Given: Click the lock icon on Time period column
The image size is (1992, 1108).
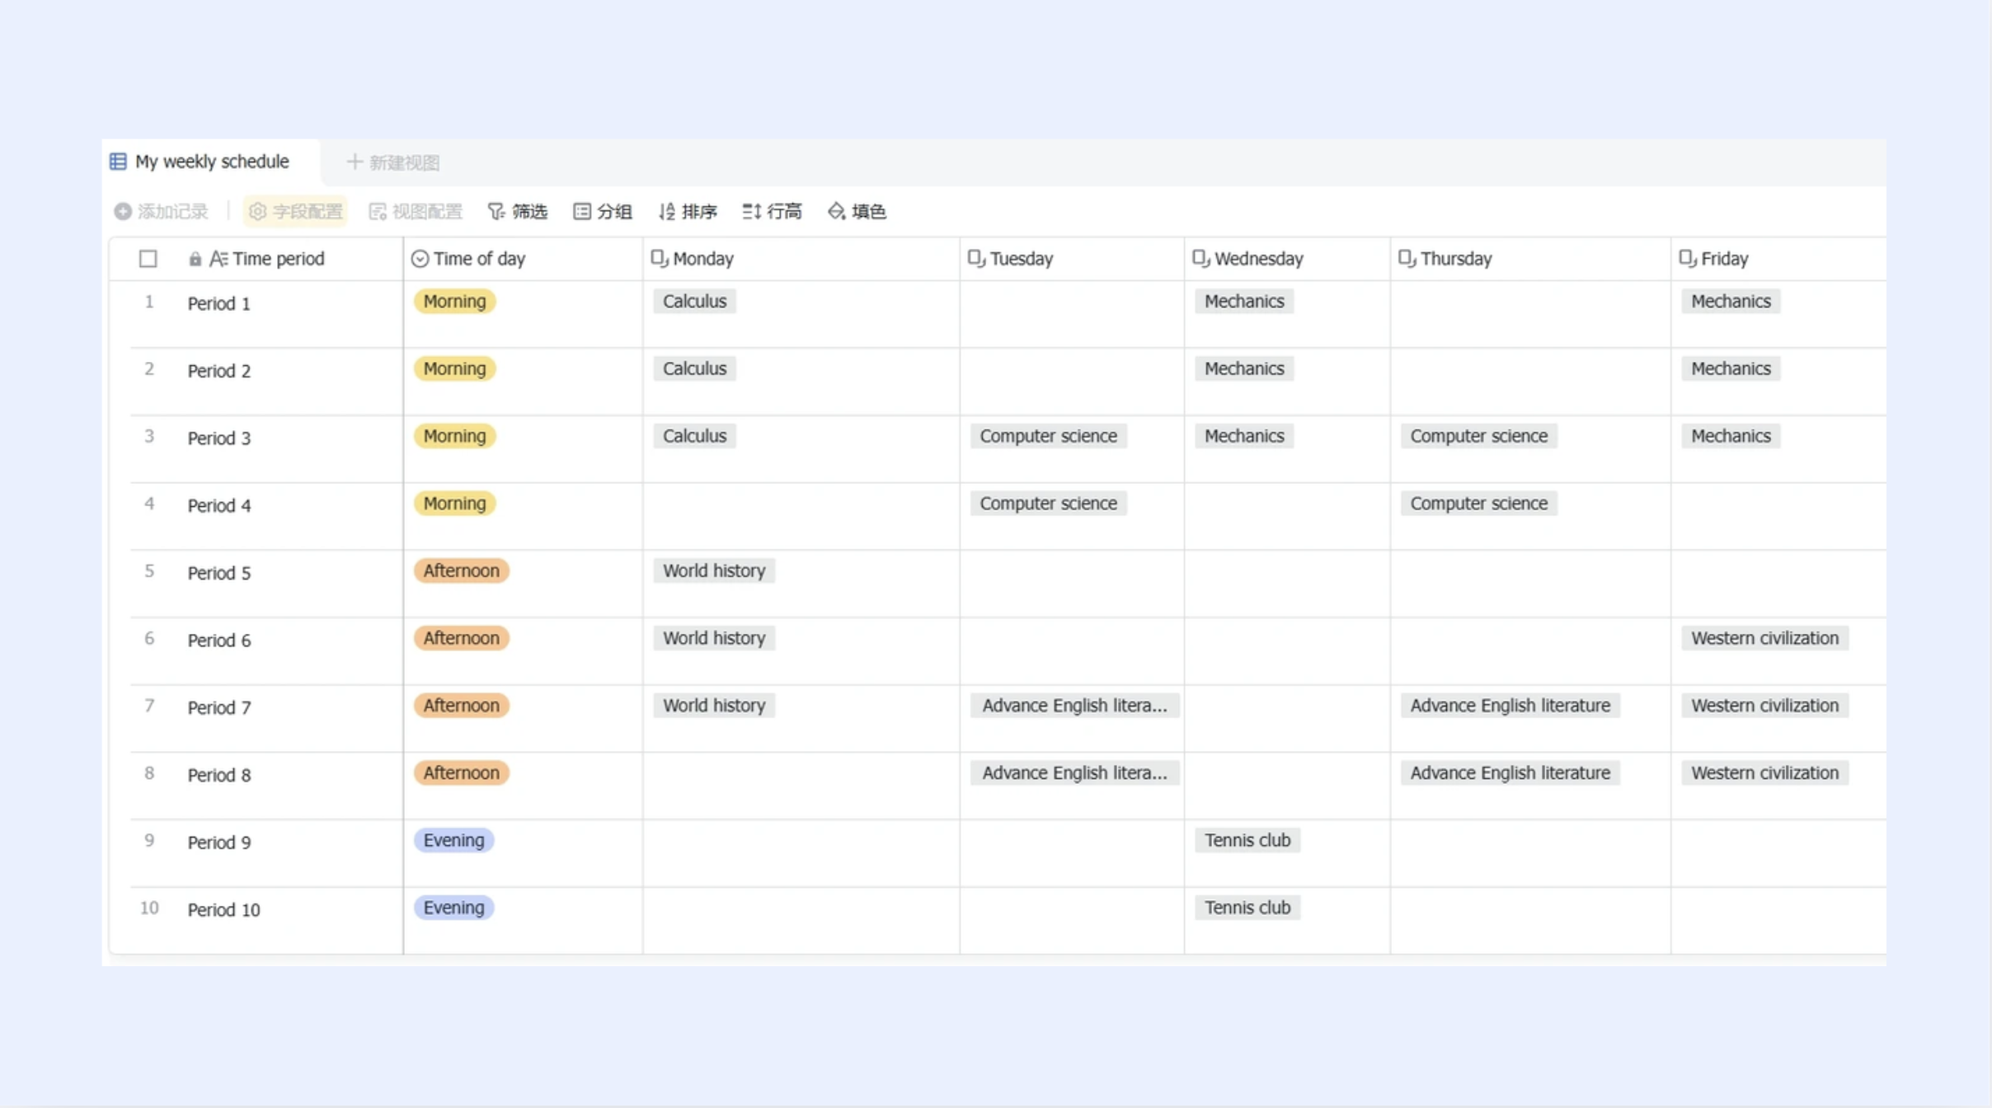Looking at the screenshot, I should [195, 259].
